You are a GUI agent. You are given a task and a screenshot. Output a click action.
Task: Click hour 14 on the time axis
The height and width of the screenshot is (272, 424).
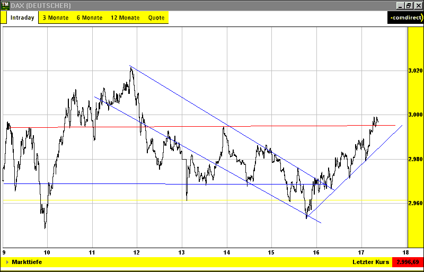point(227,252)
